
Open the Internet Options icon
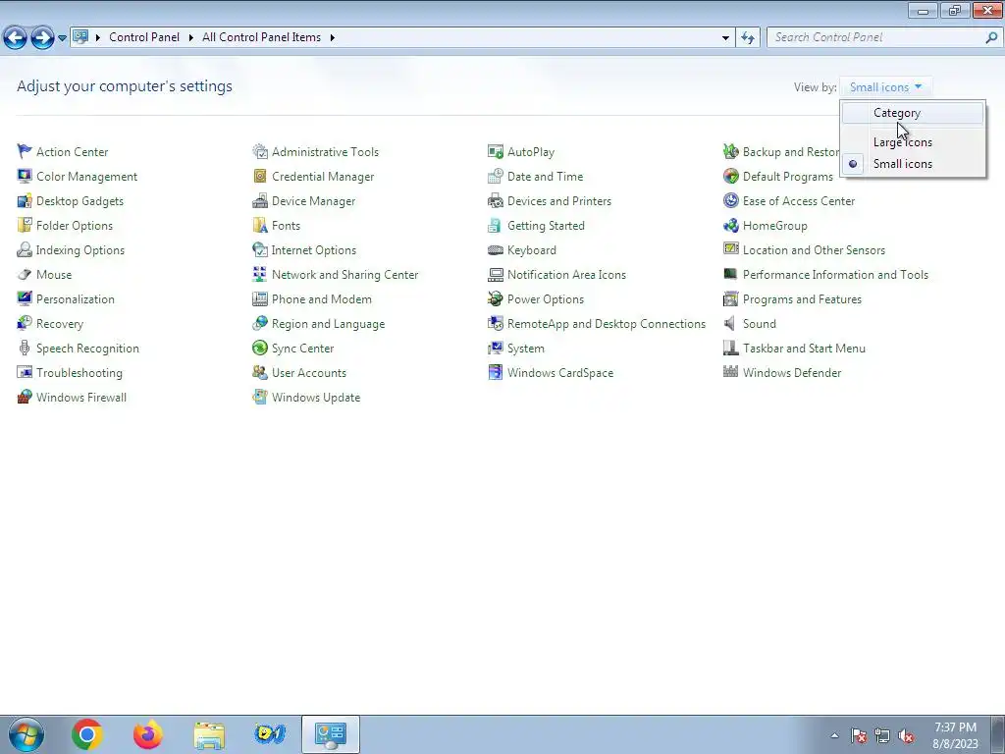[x=259, y=249]
